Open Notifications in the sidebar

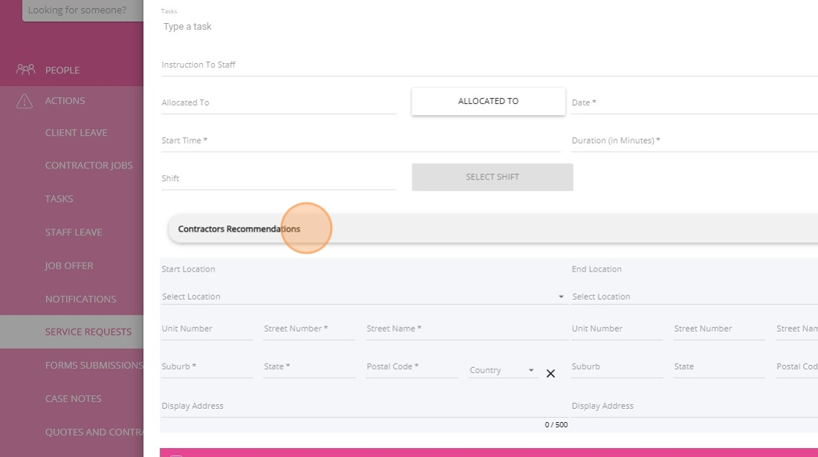coord(80,299)
